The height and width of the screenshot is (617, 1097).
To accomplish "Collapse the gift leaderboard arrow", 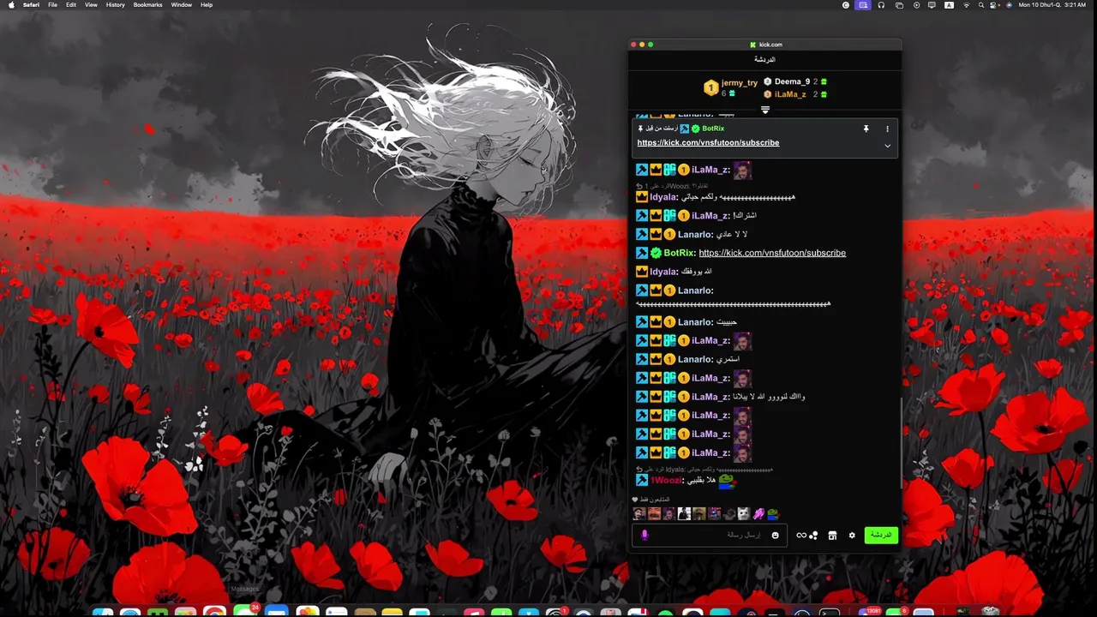I will tap(765, 110).
